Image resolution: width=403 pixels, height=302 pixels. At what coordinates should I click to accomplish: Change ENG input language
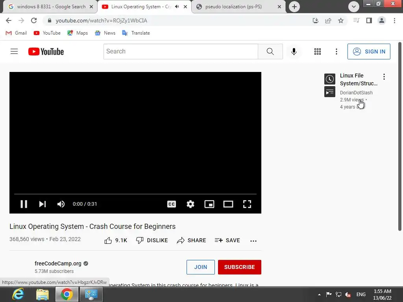coord(361,295)
